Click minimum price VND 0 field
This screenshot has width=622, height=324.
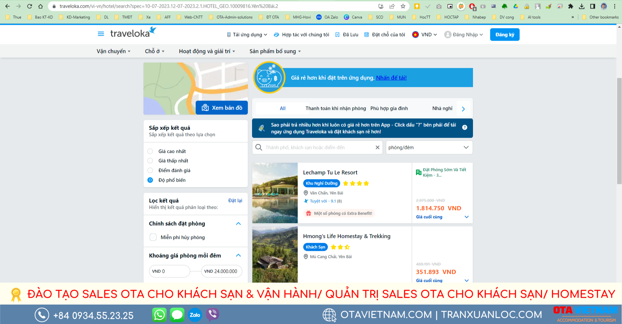tap(169, 271)
